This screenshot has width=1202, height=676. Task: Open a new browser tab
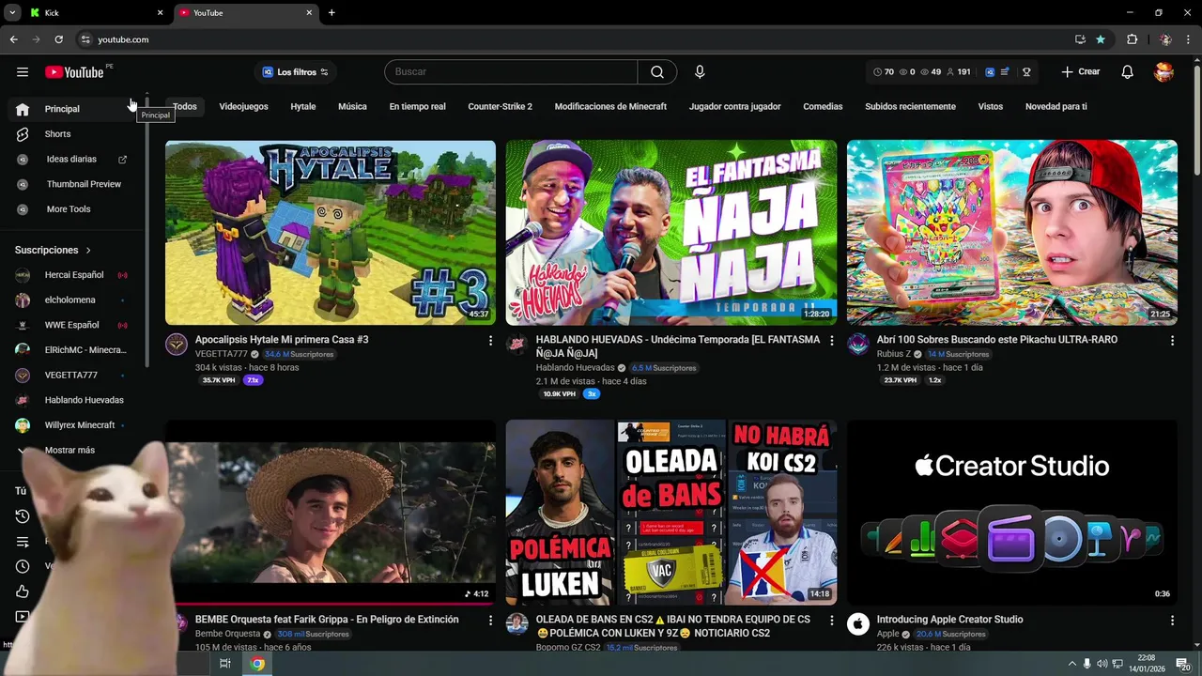(x=331, y=13)
